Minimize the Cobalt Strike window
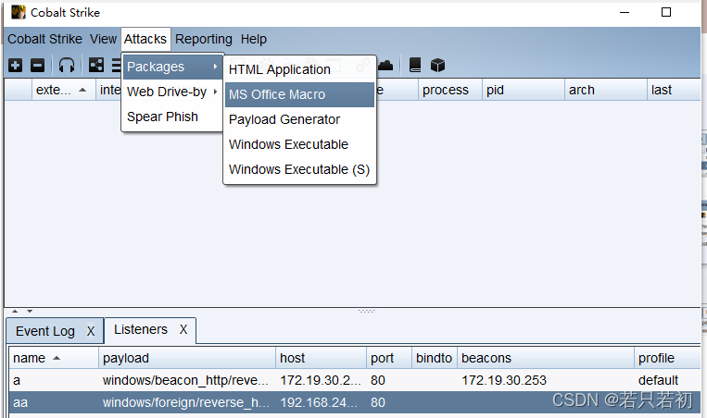Screen dimensions: 707x418 click(625, 13)
